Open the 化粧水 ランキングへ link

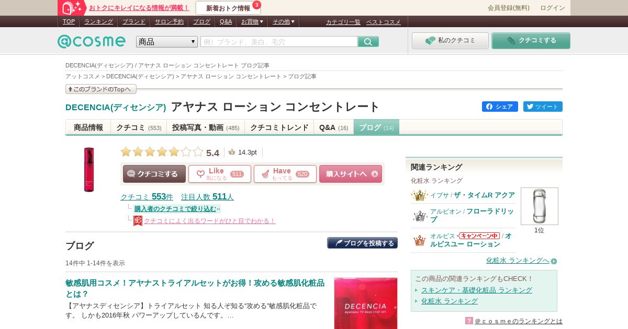click(518, 261)
